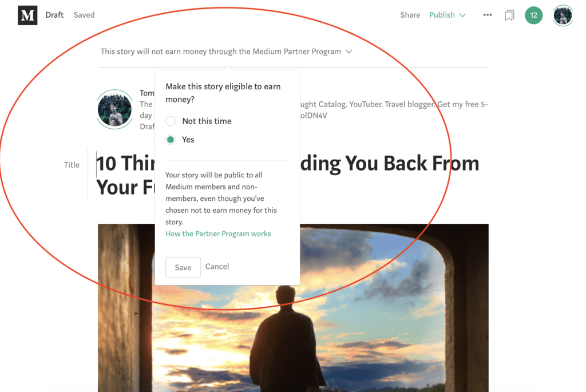Click the bookmarks icon in header

coord(509,15)
